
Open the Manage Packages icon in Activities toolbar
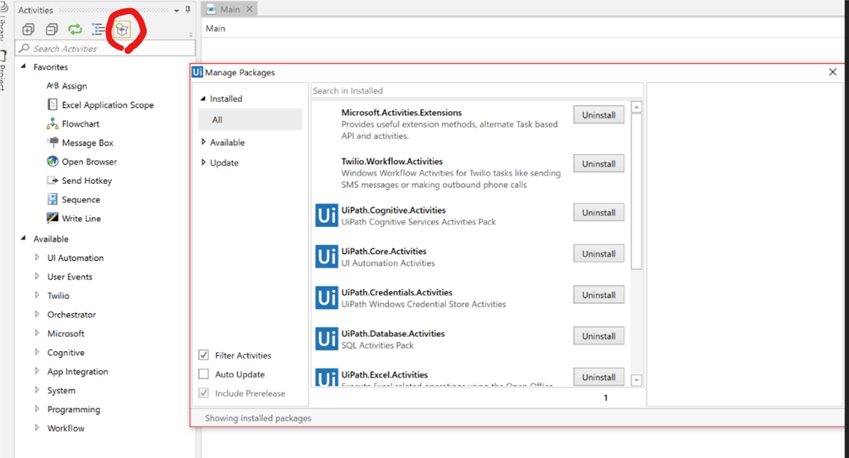[122, 29]
